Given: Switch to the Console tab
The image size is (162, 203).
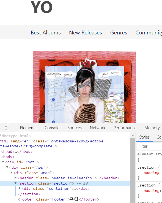Looking at the screenshot, I should pyautogui.click(x=52, y=128).
